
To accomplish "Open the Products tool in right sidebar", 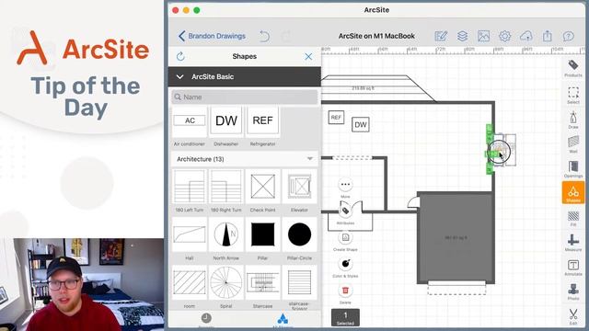I will [572, 68].
